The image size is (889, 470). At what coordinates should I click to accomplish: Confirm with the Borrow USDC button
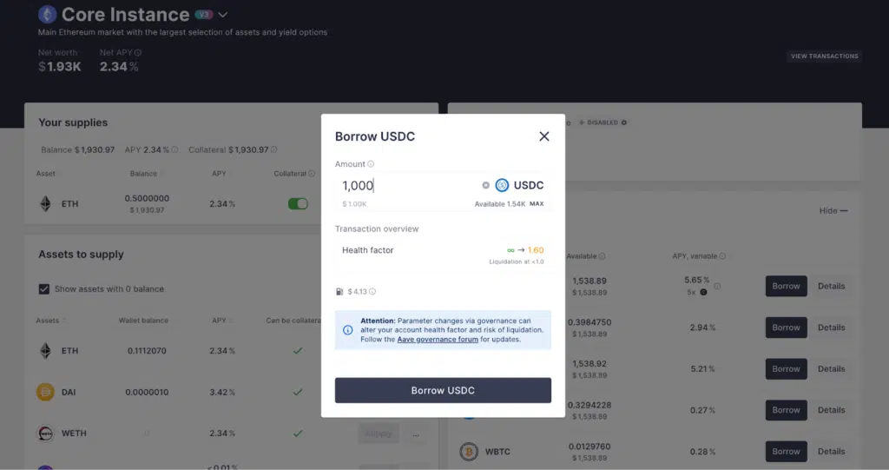point(443,391)
